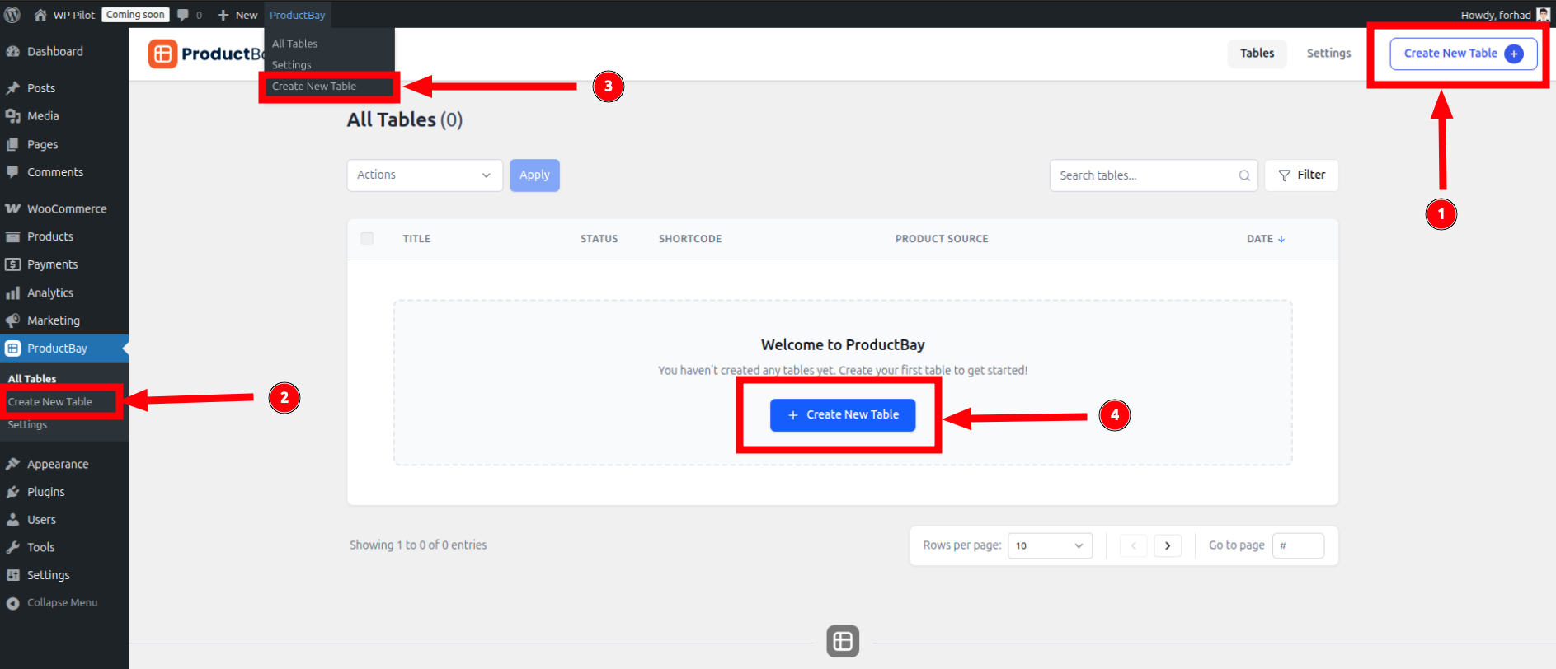Click the Analytics bar chart icon
1556x669 pixels.
(13, 292)
